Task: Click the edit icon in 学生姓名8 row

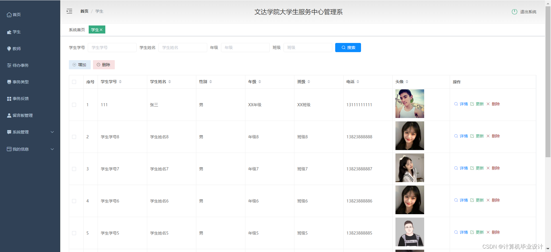Action: click(472, 136)
